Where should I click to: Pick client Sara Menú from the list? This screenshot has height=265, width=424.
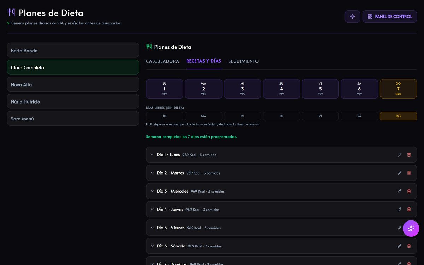[x=73, y=119]
